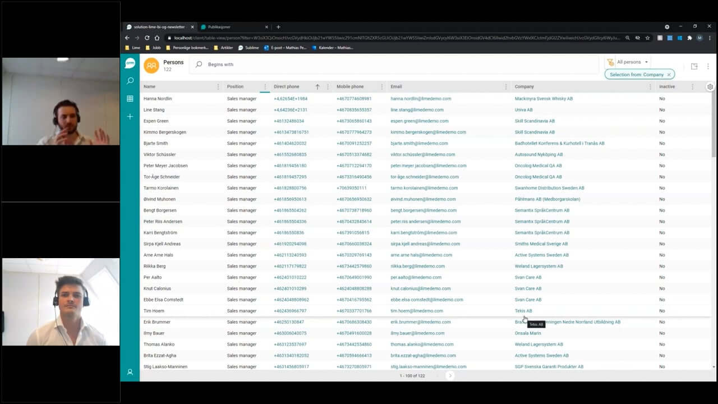Click the magnifier icon beside Begins with
The image size is (718, 404).
coord(199,65)
